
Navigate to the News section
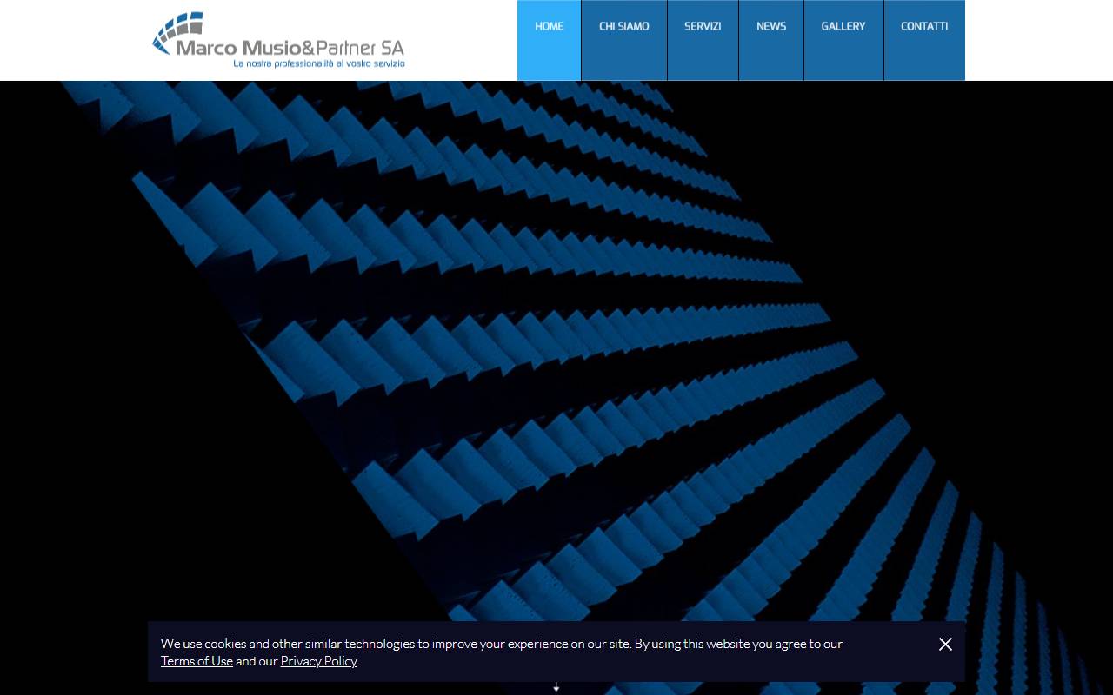click(x=771, y=40)
